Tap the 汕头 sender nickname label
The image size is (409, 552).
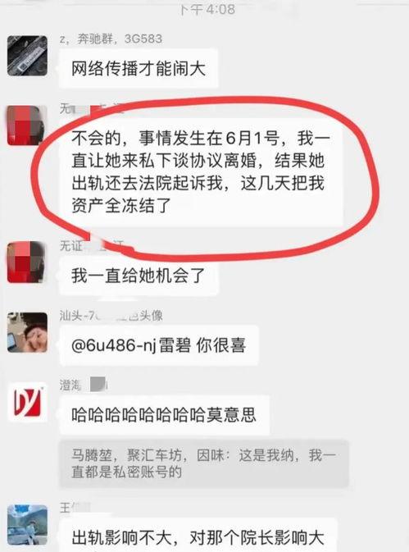[111, 316]
